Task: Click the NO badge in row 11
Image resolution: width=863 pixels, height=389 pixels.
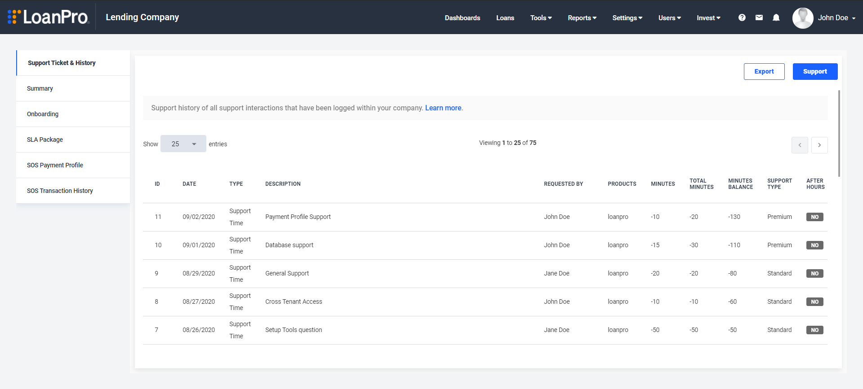Action: (x=815, y=217)
